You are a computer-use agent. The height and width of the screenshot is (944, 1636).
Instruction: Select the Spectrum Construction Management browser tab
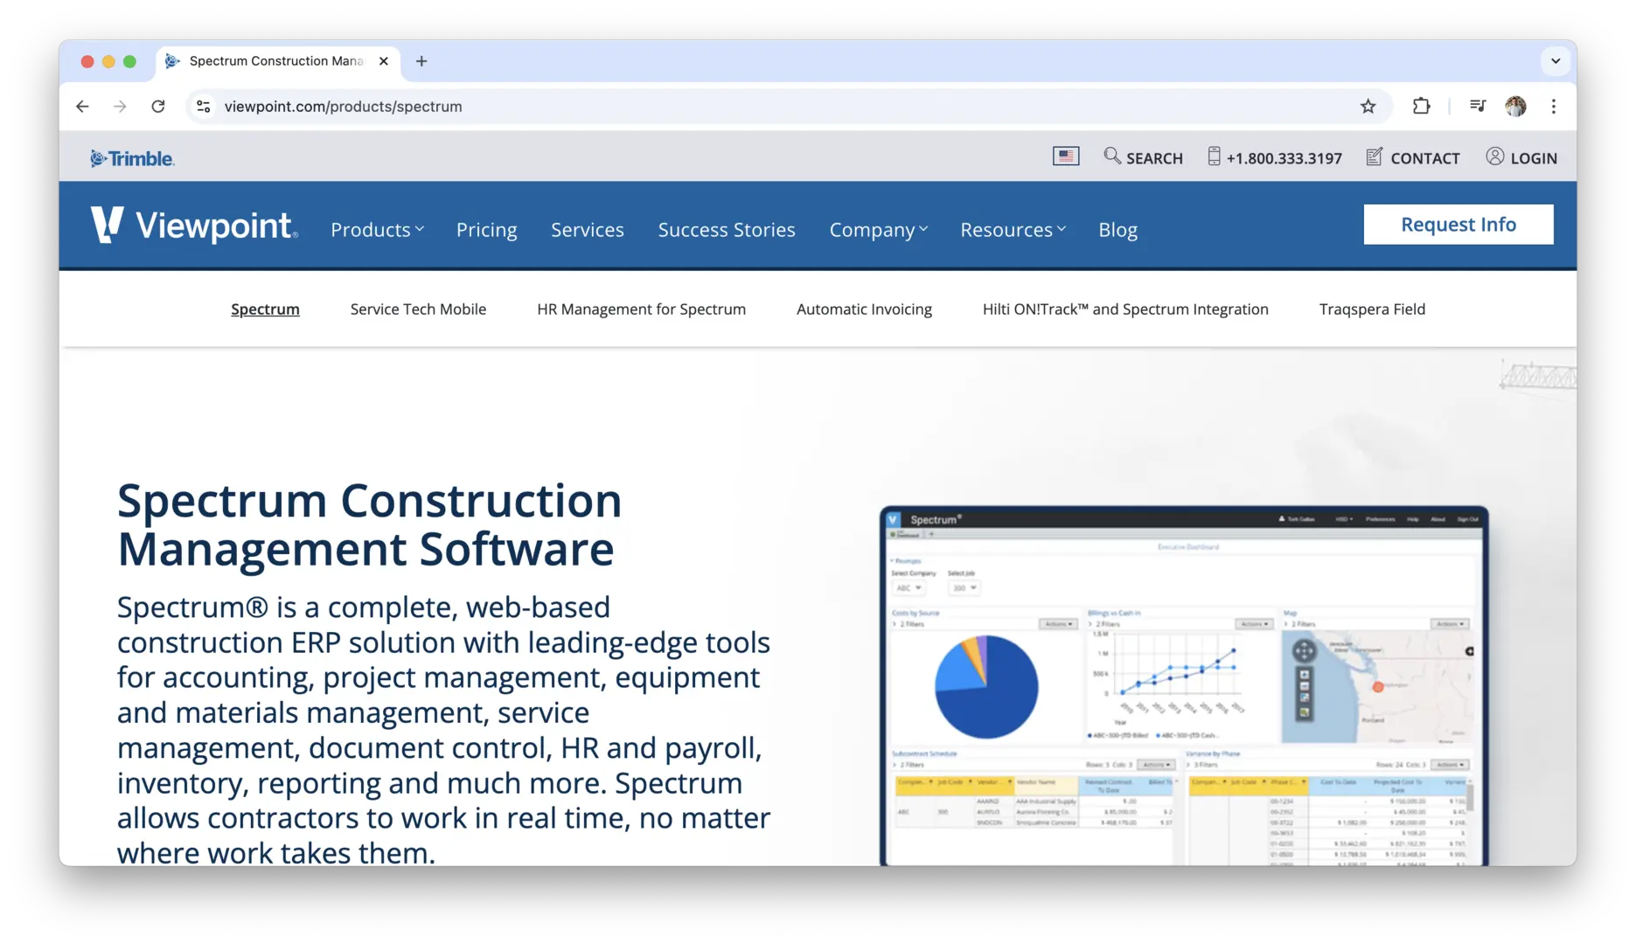click(x=278, y=61)
